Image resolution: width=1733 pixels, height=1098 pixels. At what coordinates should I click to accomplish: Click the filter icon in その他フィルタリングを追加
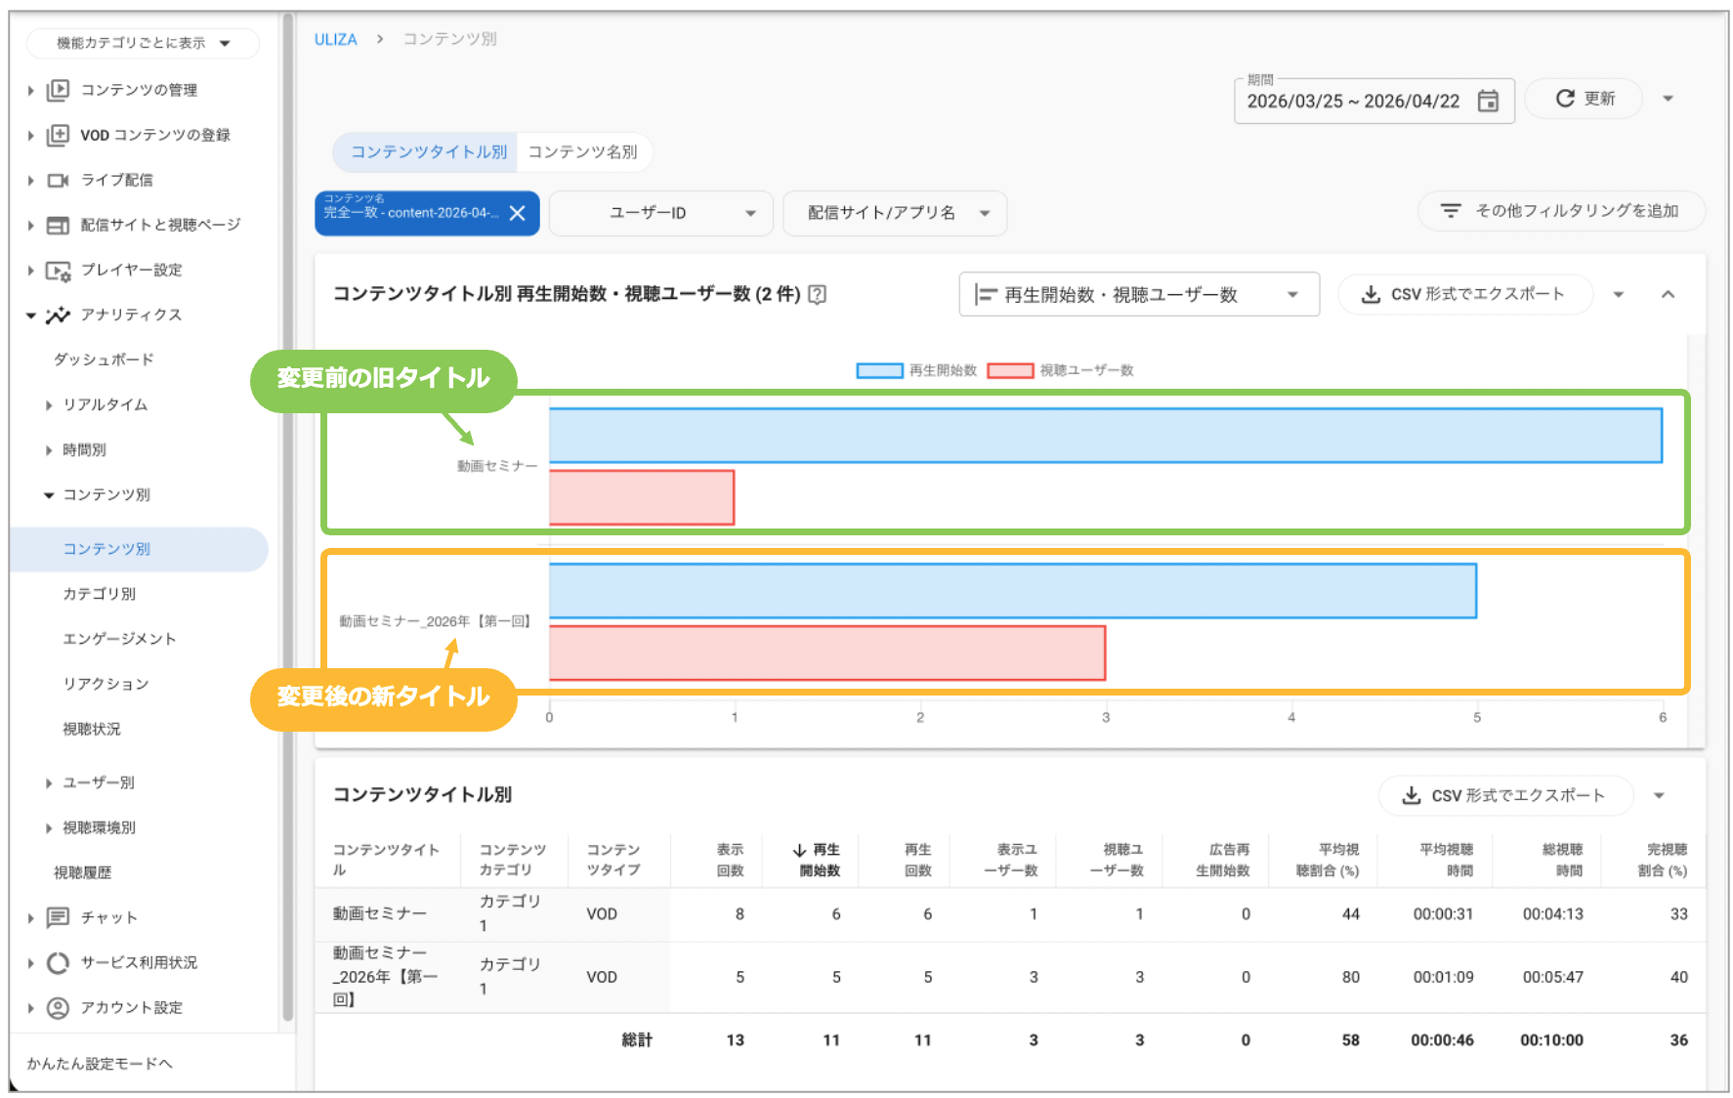1451,210
